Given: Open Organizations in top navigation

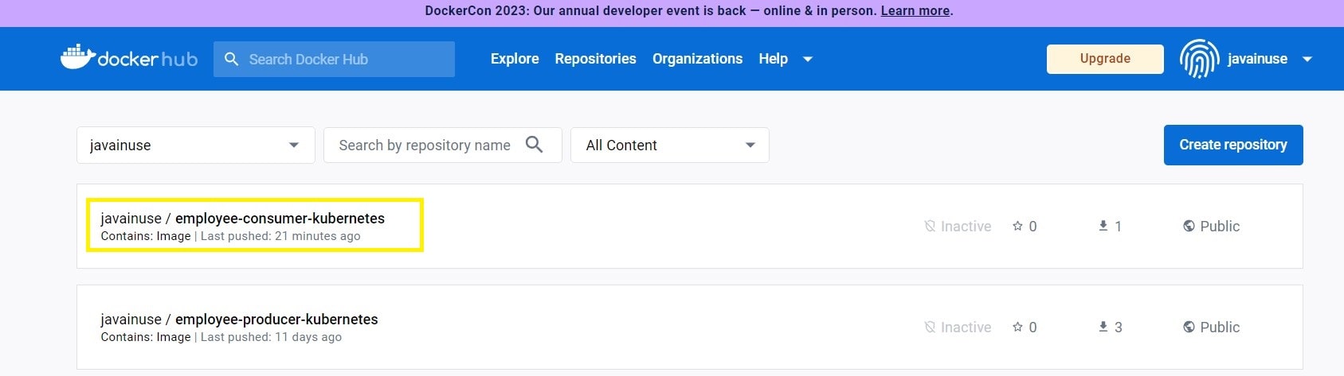Looking at the screenshot, I should [697, 59].
